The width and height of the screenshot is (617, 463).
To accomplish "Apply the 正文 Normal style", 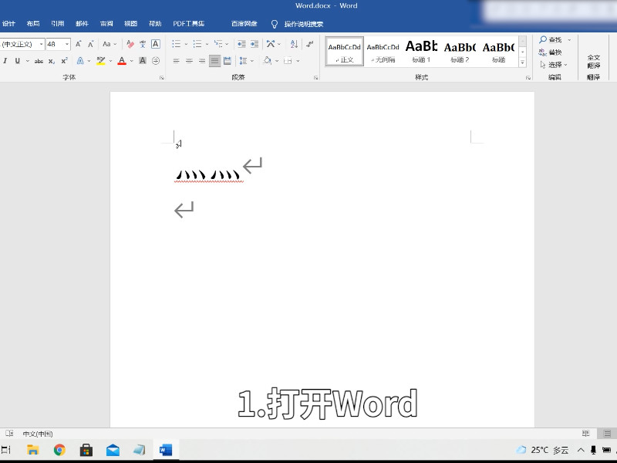I will 344,51.
